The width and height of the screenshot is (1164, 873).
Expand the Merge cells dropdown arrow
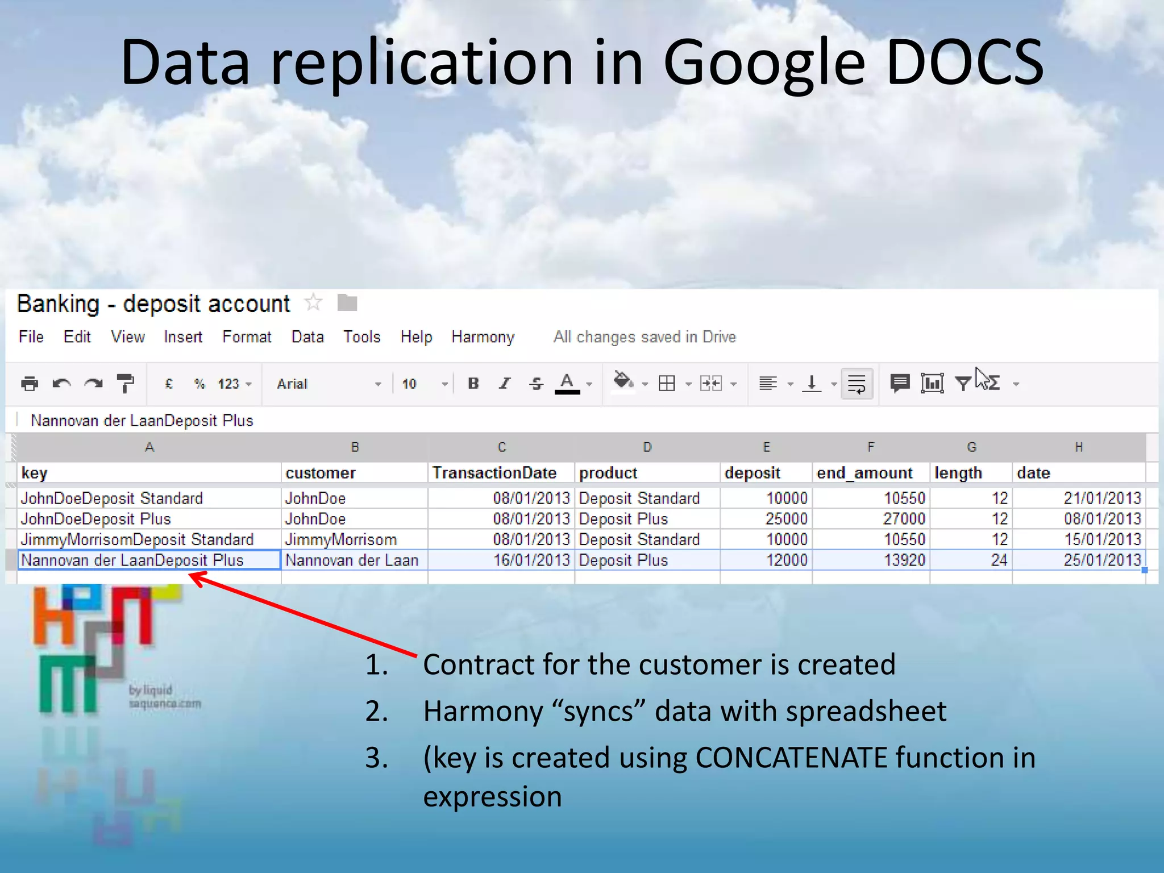tap(734, 384)
